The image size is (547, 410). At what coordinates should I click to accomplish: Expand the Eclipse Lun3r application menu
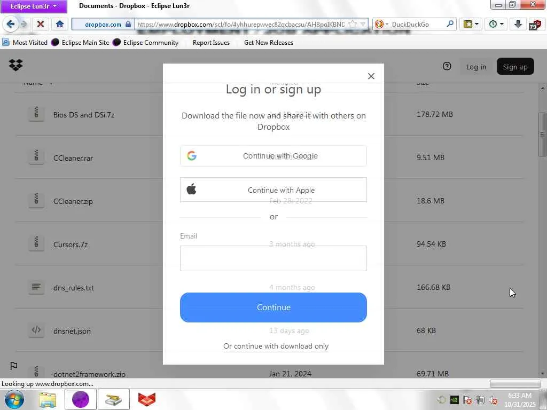pos(34,6)
